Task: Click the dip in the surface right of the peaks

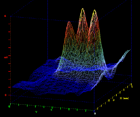Action: tap(109, 77)
